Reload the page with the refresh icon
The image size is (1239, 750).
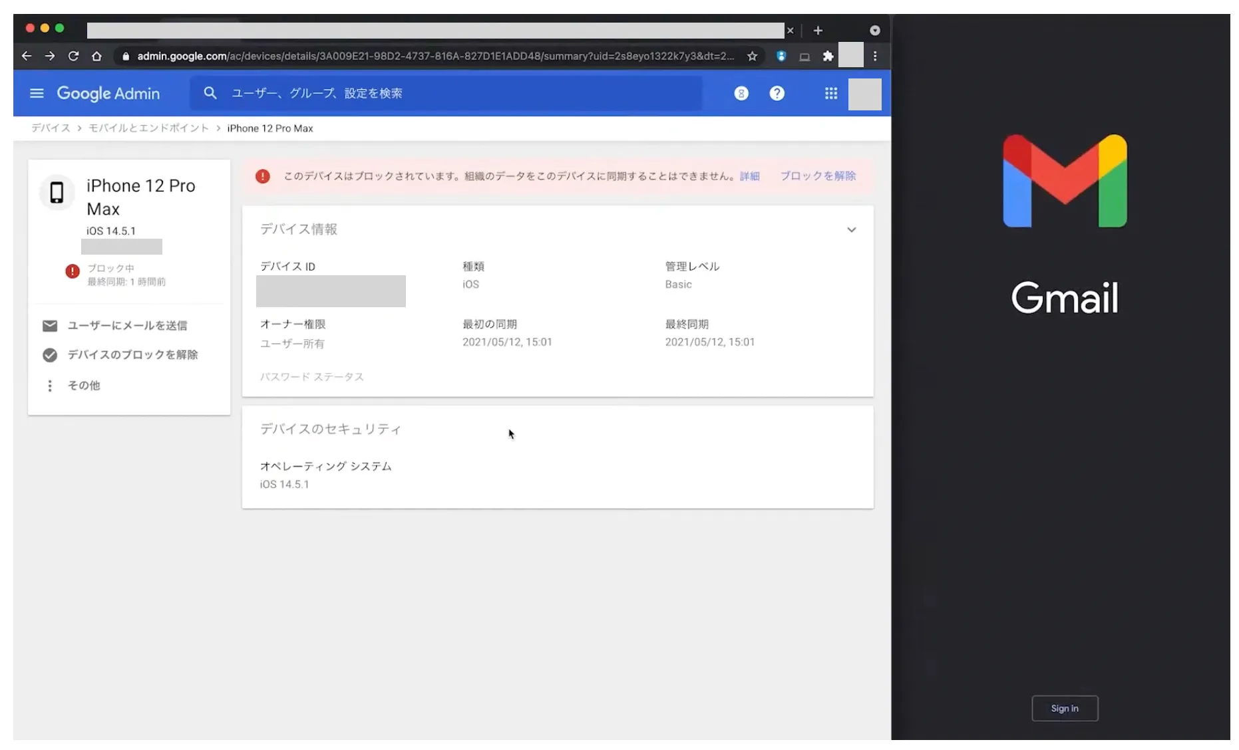pos(73,56)
